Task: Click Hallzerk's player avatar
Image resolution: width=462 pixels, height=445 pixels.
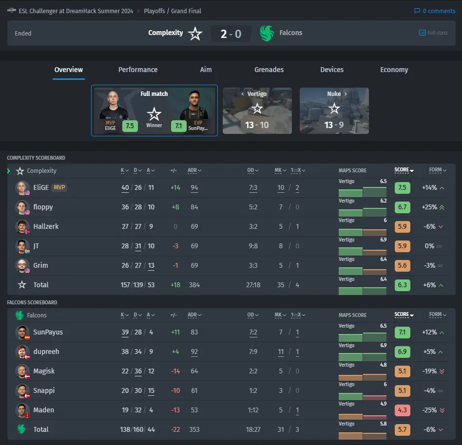Action: point(22,226)
